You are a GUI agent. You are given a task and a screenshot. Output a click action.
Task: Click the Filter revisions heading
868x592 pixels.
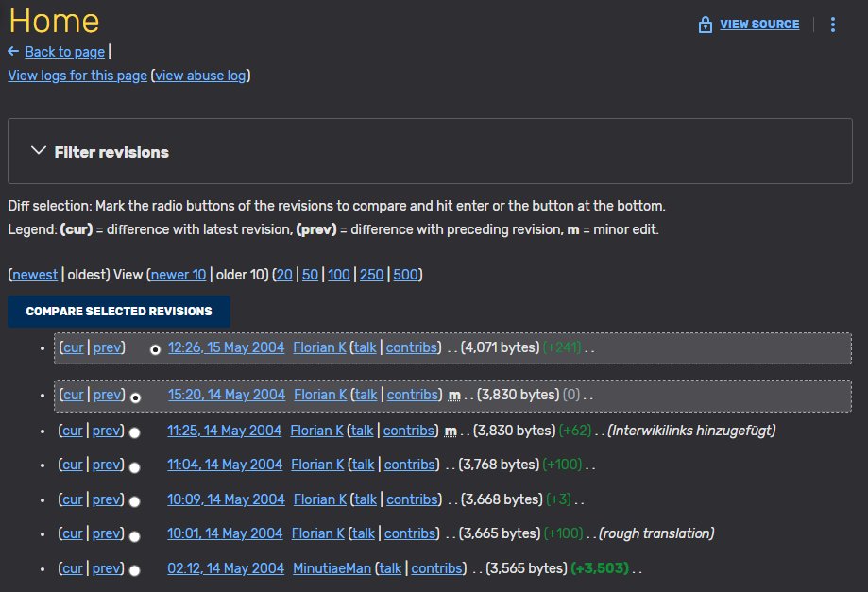(111, 152)
